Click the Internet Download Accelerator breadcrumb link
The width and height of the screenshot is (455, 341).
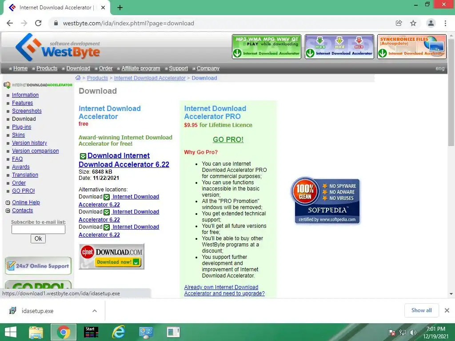pyautogui.click(x=150, y=78)
